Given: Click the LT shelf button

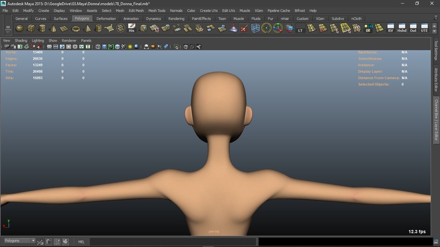Looking at the screenshot, I should [x=300, y=28].
